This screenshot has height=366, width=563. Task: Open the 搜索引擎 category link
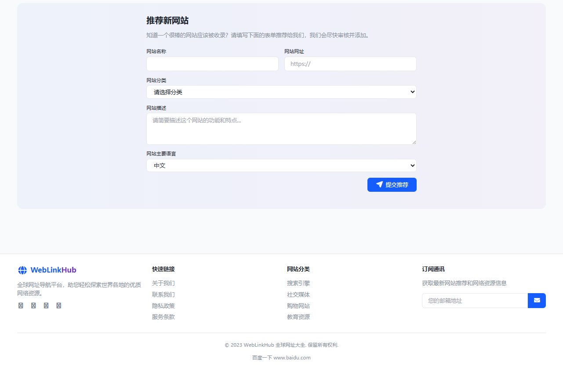(298, 283)
